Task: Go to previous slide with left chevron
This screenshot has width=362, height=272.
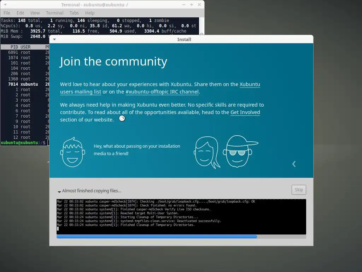Action: (294, 164)
